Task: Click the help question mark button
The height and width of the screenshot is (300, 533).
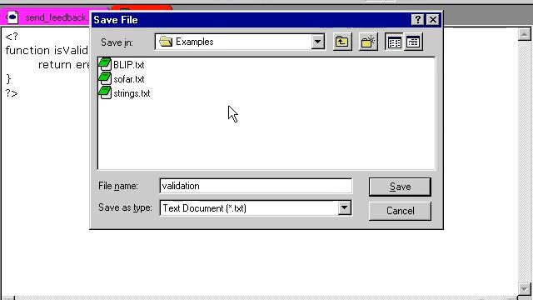Action: 417,20
